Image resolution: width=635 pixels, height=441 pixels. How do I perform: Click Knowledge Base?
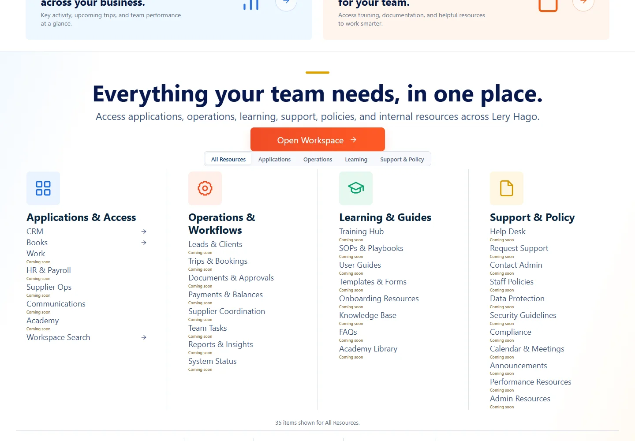coord(368,315)
